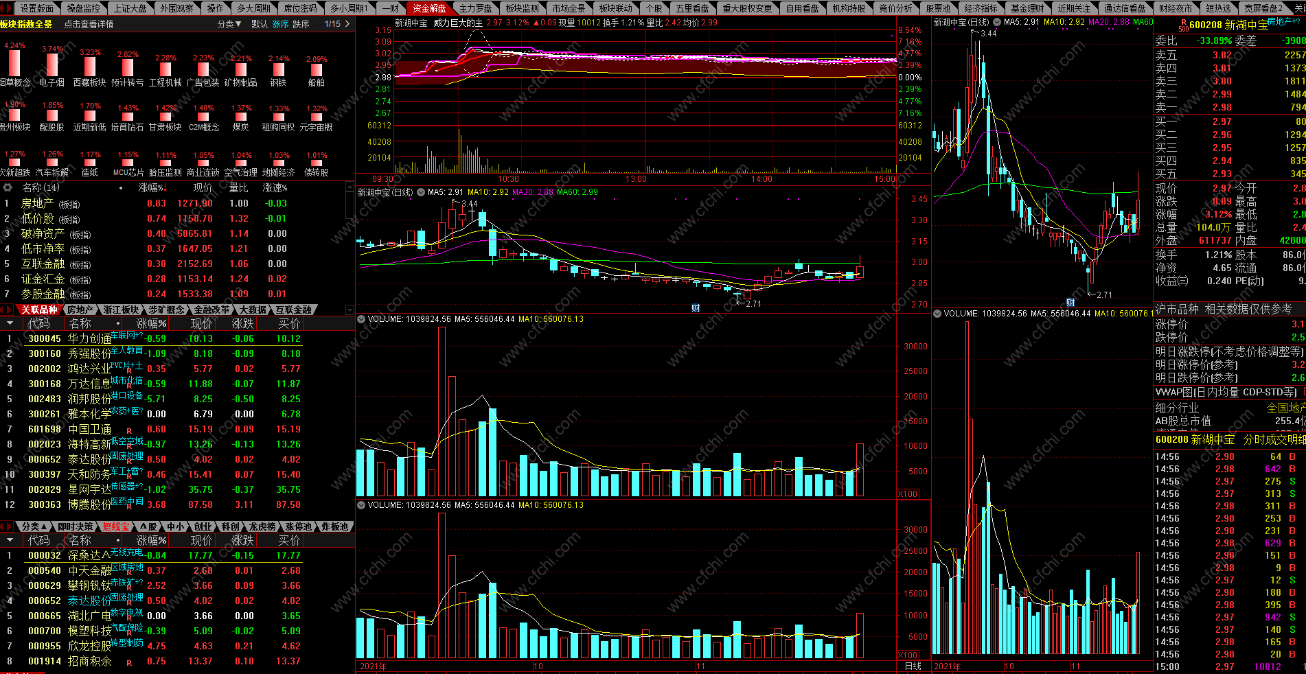Click the dot in the 名称(14) header of the sector list

point(122,187)
